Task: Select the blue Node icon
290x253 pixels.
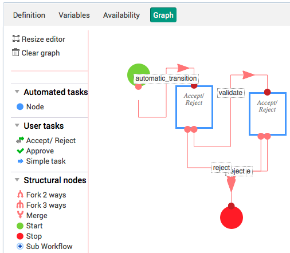Action: tap(20, 106)
